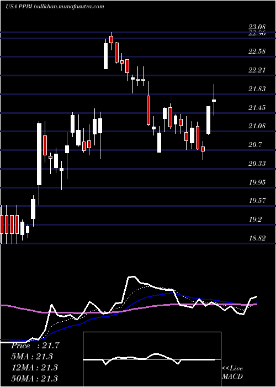The height and width of the screenshot is (387, 276).
Task: Click the 5MA : 21.3 readout
Action: point(32,357)
